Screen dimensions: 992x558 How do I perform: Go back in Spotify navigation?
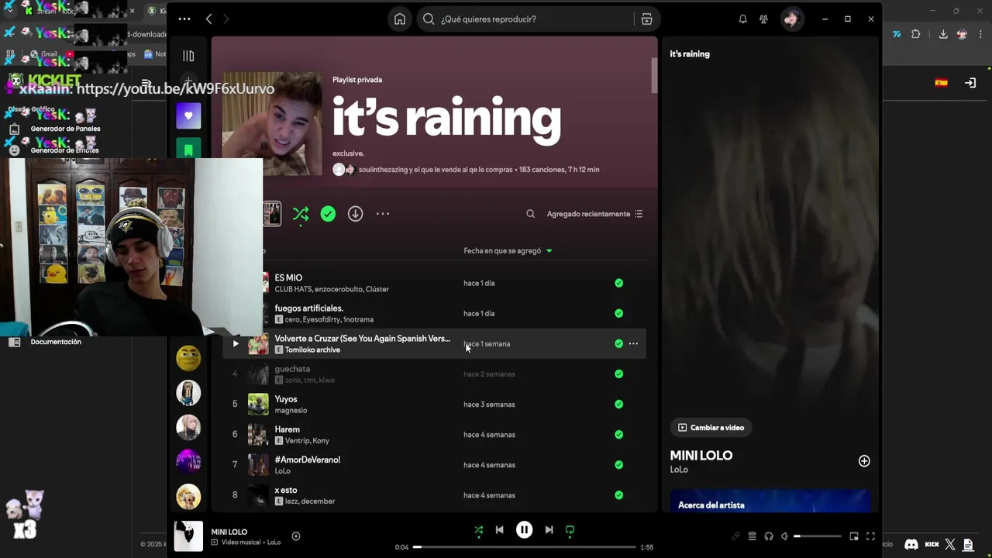point(208,19)
